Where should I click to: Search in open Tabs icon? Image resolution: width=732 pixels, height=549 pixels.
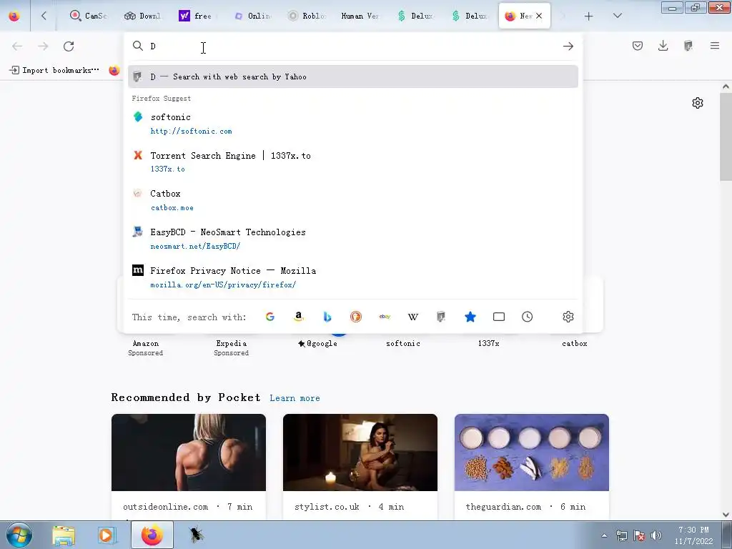point(498,317)
